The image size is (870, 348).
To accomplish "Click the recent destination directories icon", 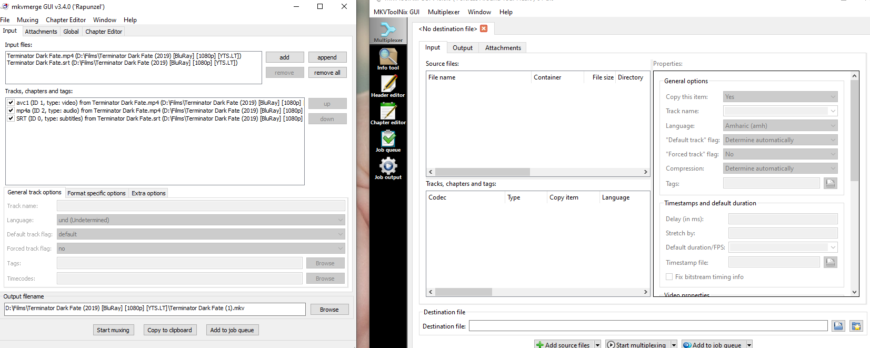I will pyautogui.click(x=856, y=326).
